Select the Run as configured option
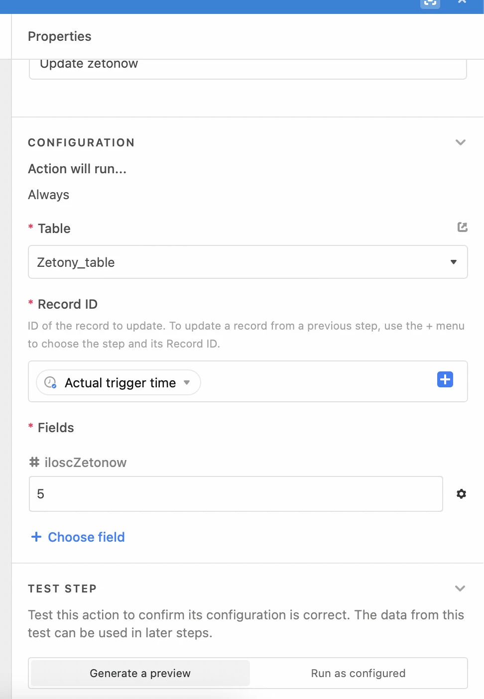Image resolution: width=484 pixels, height=699 pixels. coord(359,673)
